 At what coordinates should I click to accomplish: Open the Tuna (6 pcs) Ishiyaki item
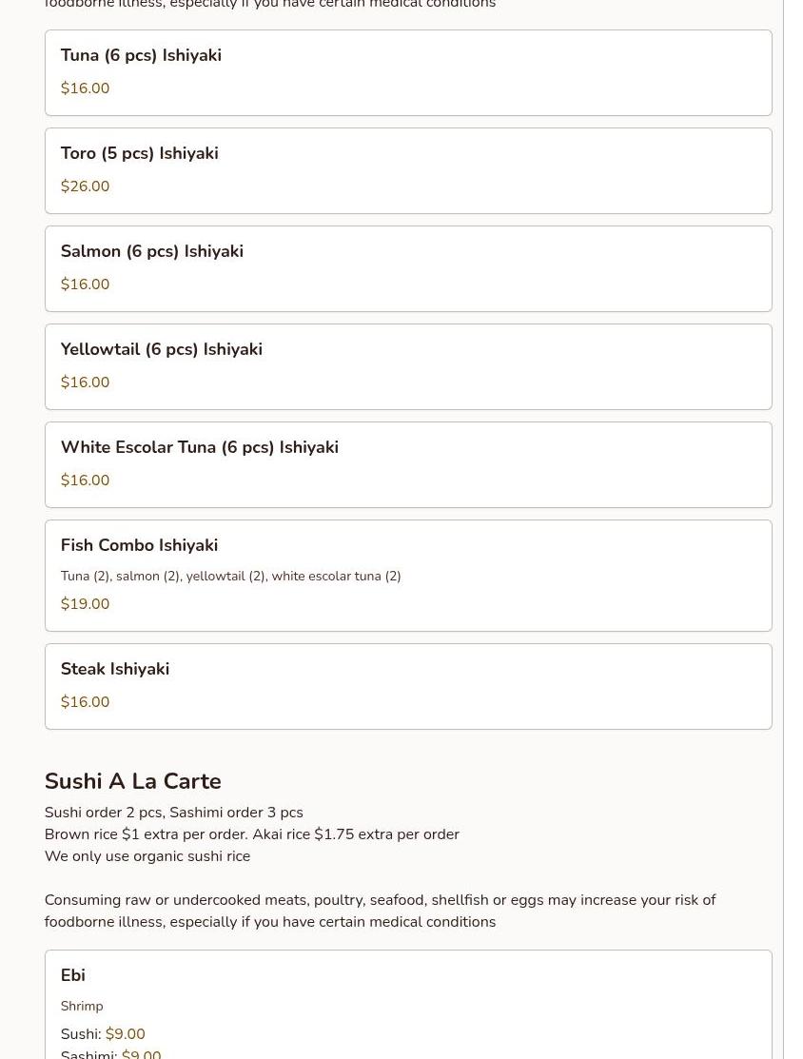click(141, 56)
